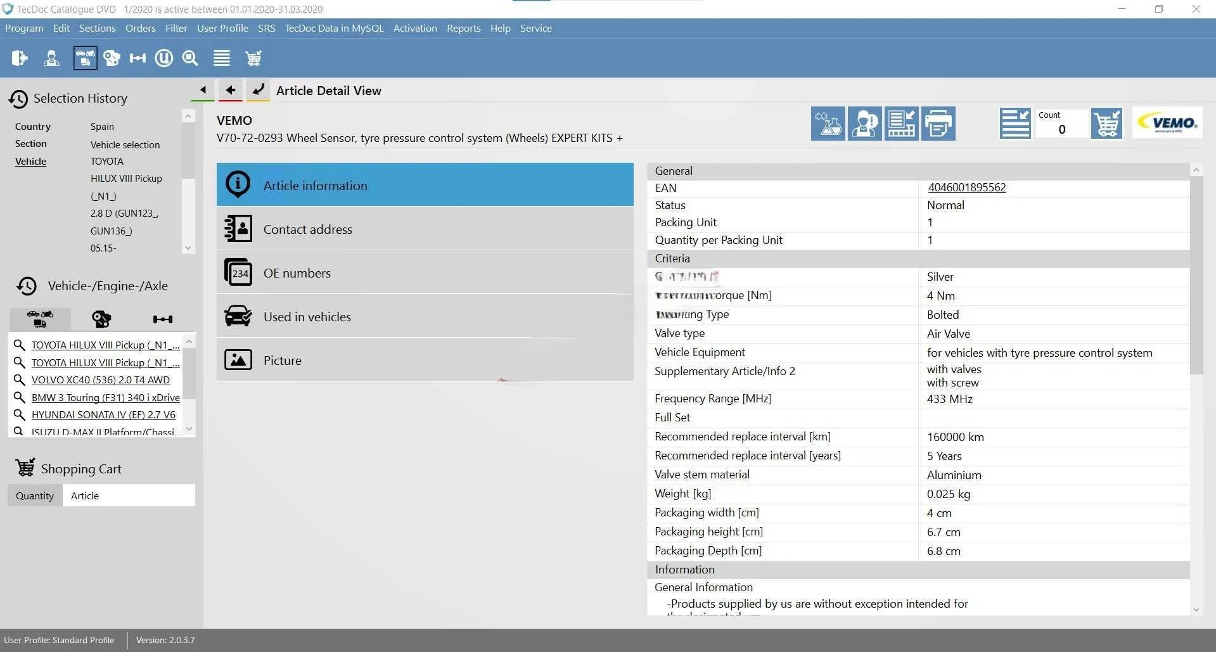Open the User Profile menu
Screen dimensions: 1216x652
coord(222,29)
